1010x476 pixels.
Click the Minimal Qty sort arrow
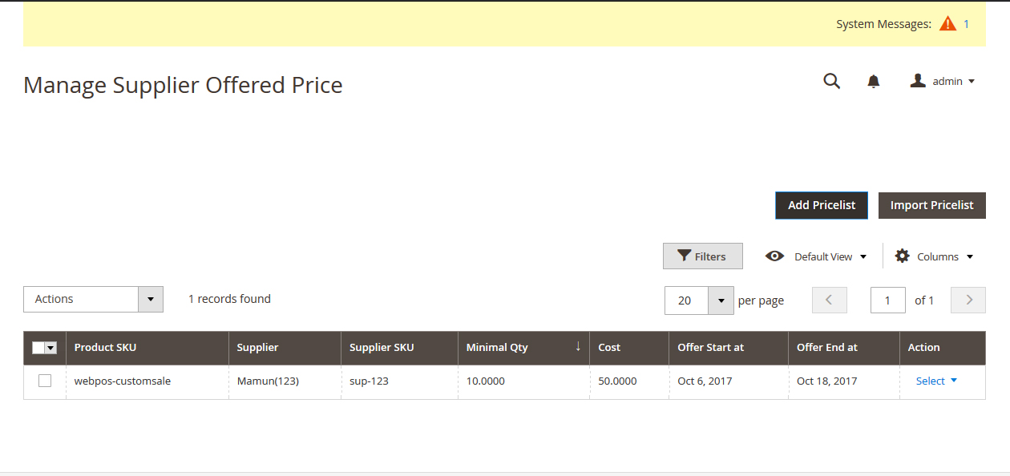[x=578, y=346]
